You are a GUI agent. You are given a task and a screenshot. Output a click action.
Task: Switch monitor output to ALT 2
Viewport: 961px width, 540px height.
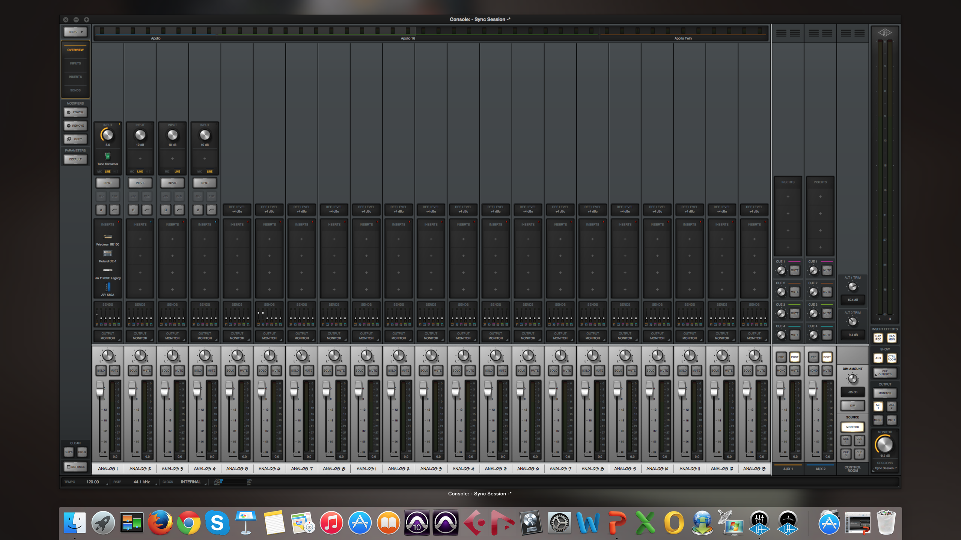tap(892, 406)
